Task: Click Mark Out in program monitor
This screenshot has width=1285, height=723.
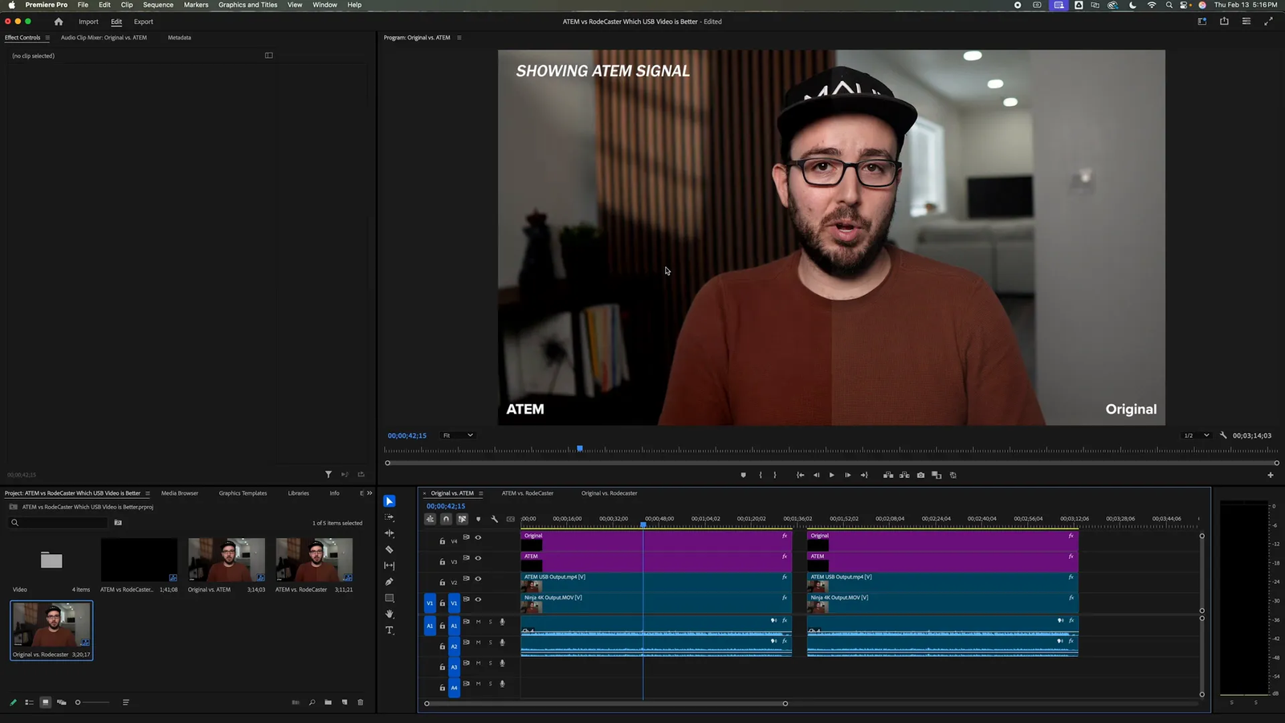Action: pos(775,475)
